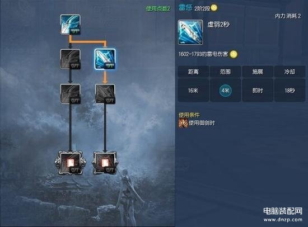Click the large 雷惩 skill preview icon
The image size is (308, 227).
(190, 32)
